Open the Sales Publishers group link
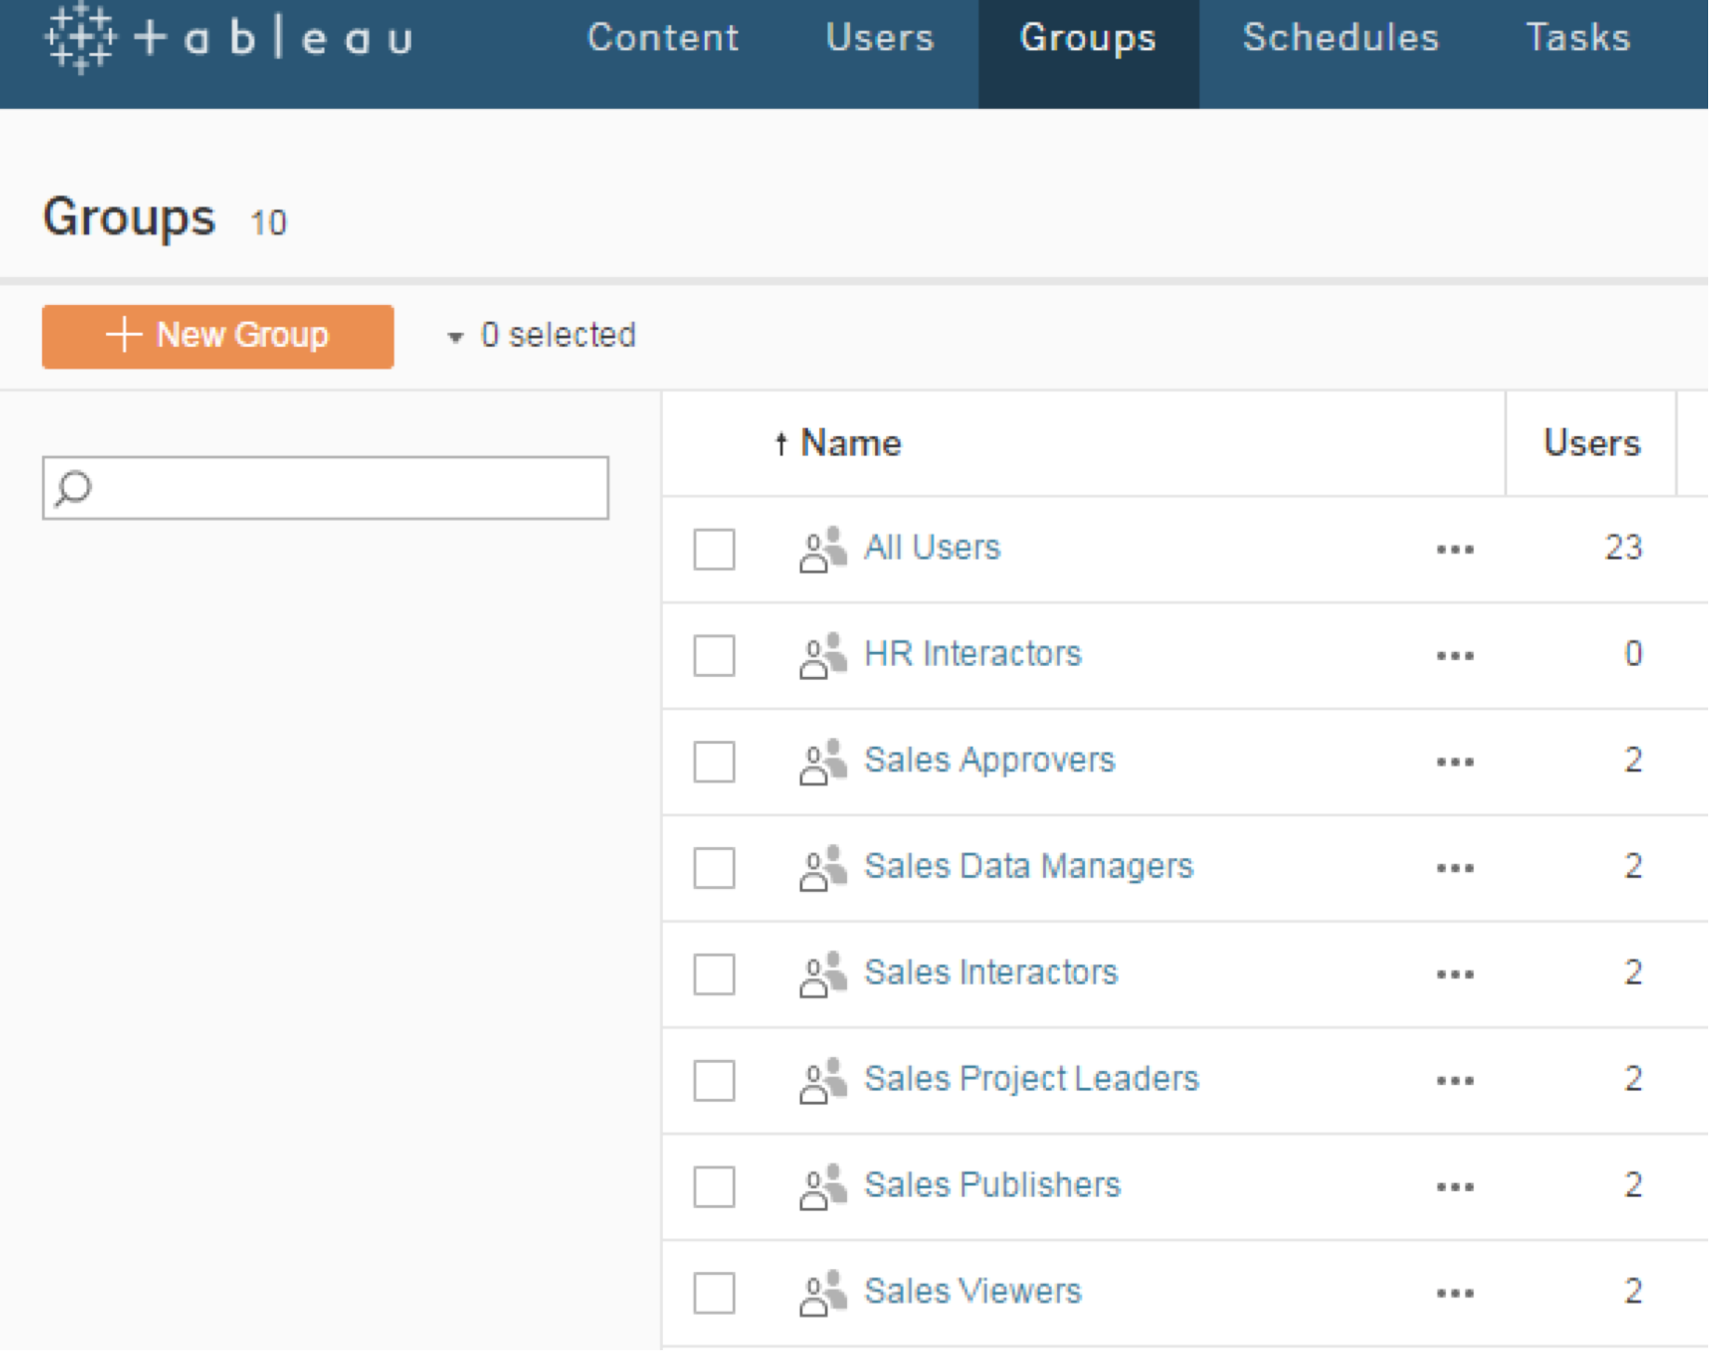 tap(991, 1185)
